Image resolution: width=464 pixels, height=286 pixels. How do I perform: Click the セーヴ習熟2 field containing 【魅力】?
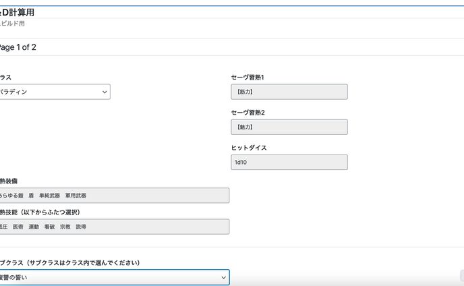coord(289,127)
